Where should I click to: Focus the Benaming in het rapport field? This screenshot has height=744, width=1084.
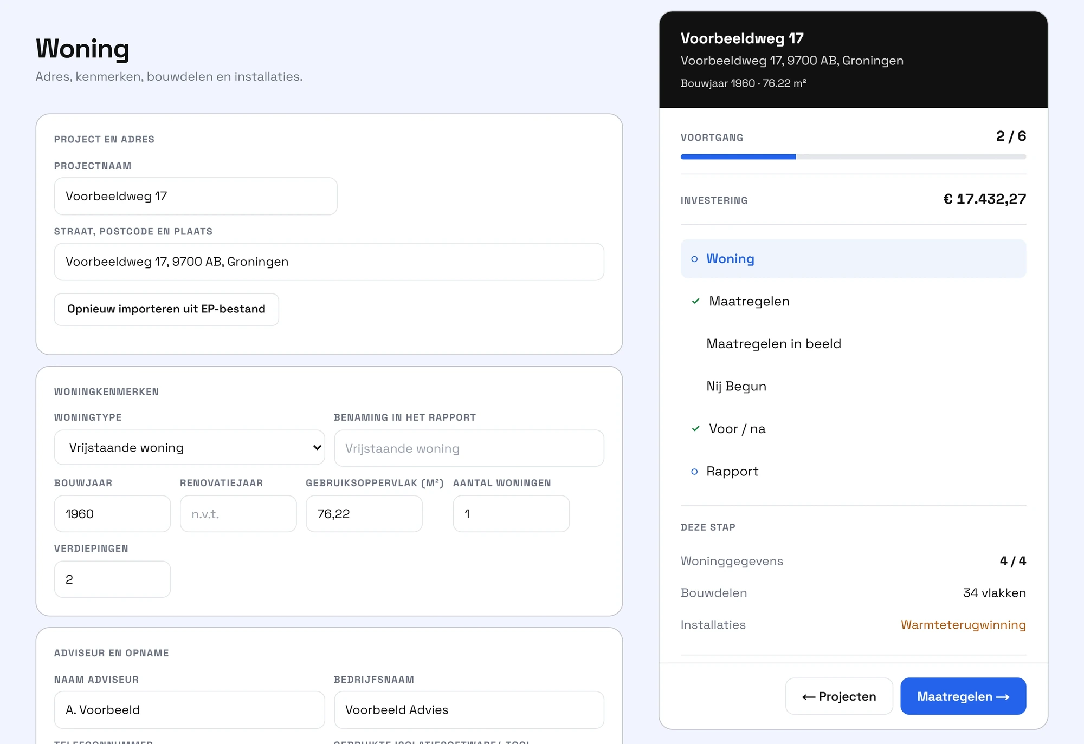coord(469,448)
